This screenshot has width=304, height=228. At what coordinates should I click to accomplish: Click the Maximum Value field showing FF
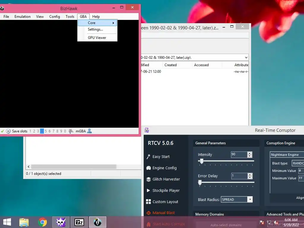pos(301,178)
